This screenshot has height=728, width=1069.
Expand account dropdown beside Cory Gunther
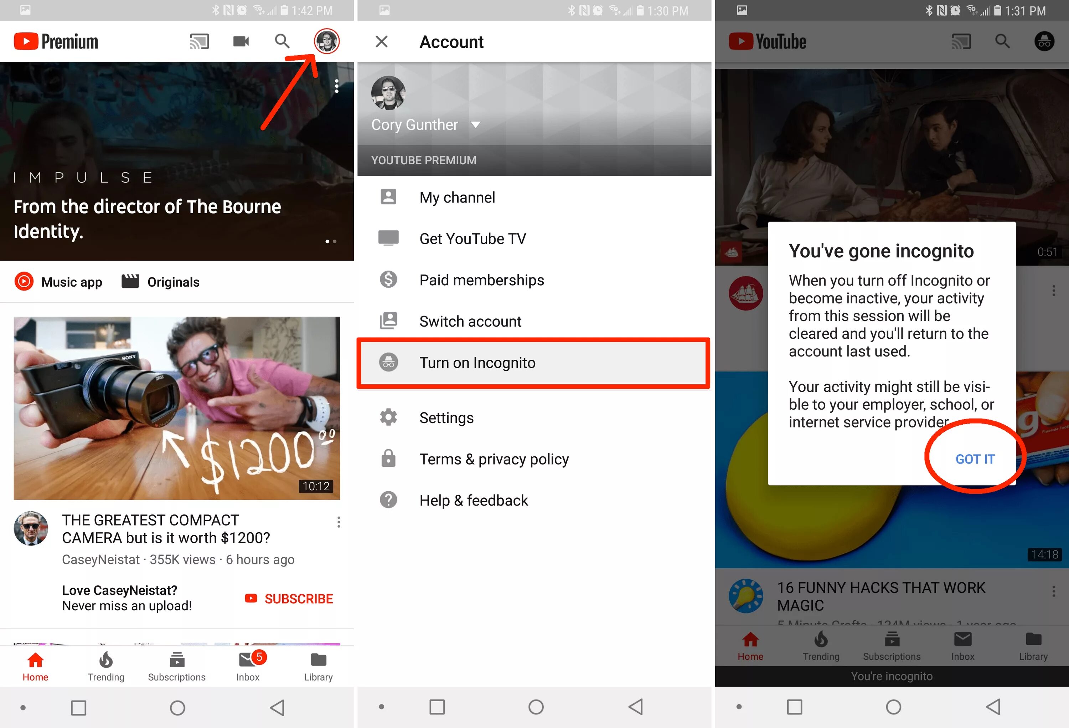pyautogui.click(x=476, y=125)
